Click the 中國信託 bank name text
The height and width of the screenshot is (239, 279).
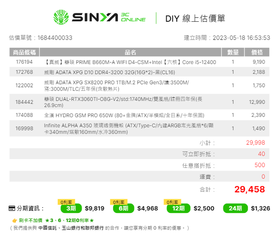pyautogui.click(x=48, y=228)
